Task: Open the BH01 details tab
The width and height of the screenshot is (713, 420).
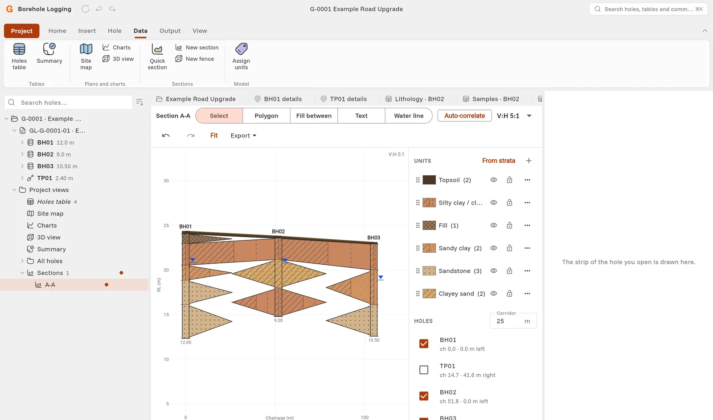Action: [278, 99]
